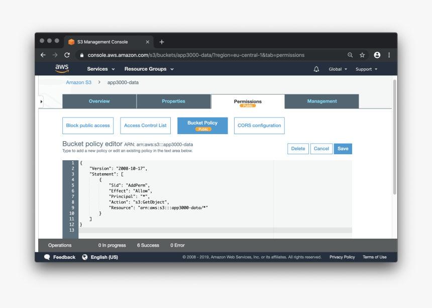Open notifications bell icon
432x308 pixels.
[x=316, y=69]
